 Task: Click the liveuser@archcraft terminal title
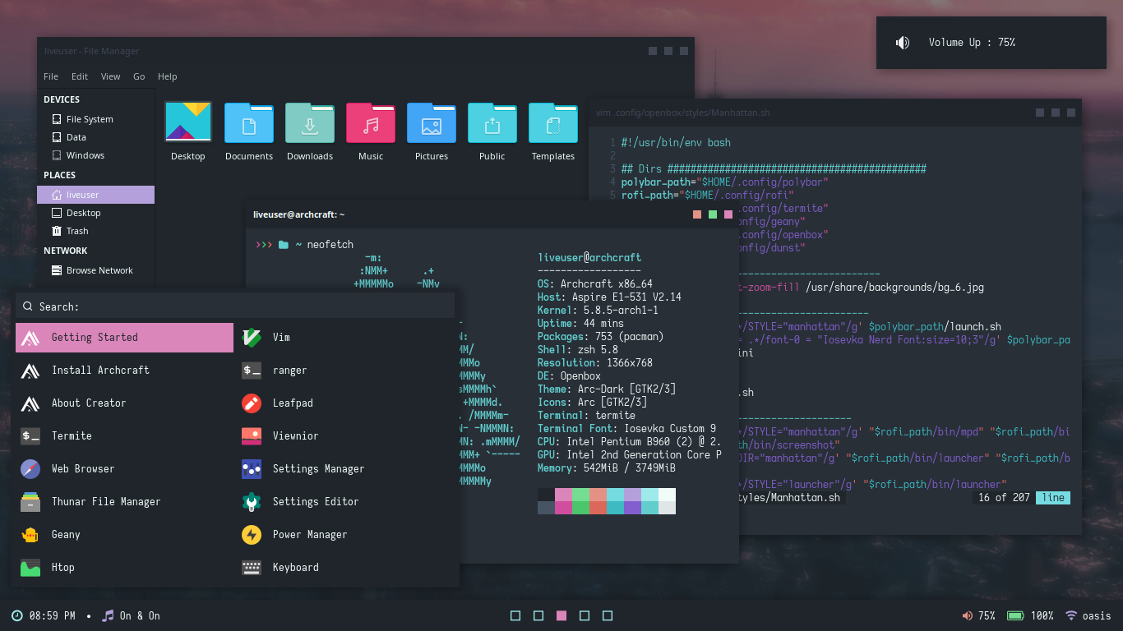[x=299, y=214]
